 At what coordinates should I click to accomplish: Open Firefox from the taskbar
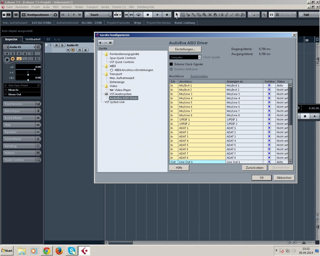pyautogui.click(x=59, y=251)
